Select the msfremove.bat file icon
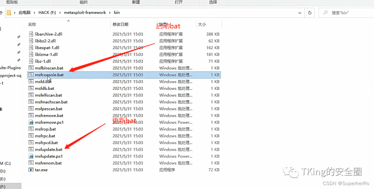374x189 pixels. 31,115
